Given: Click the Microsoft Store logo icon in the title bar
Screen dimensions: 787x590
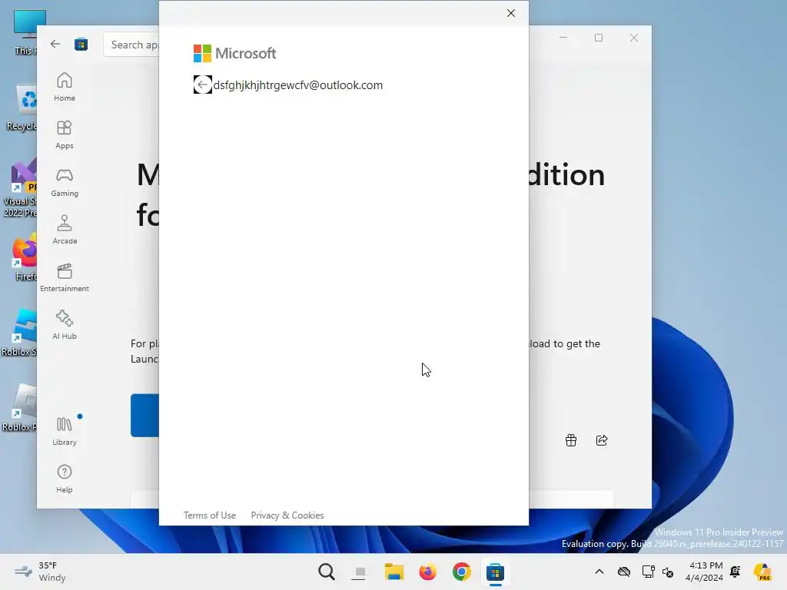Looking at the screenshot, I should point(81,44).
